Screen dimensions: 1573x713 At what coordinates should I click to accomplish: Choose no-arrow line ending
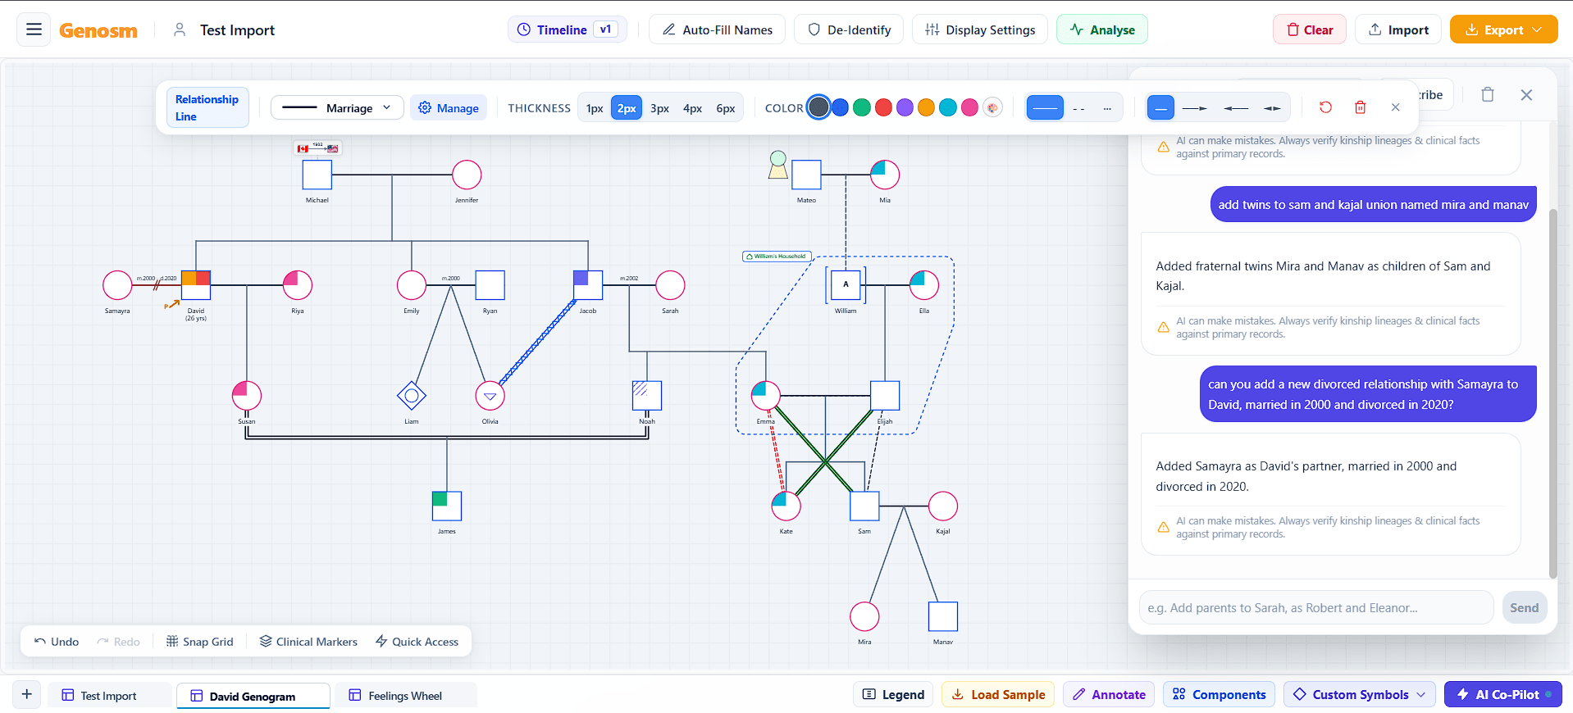click(x=1160, y=107)
